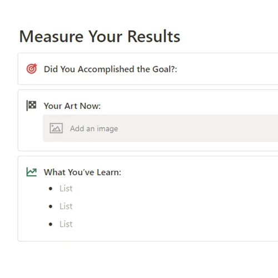This screenshot has width=278, height=278.
Task: Click the first bullet point dot
Action: click(51, 188)
